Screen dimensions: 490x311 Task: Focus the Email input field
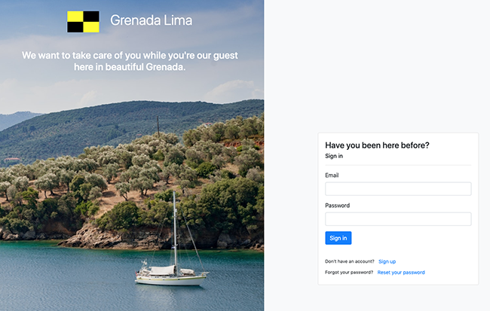(397, 189)
